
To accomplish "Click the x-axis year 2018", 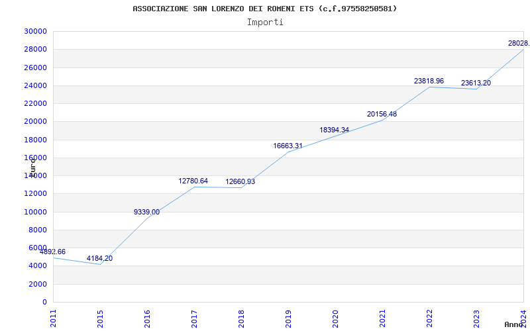I will point(241,318).
